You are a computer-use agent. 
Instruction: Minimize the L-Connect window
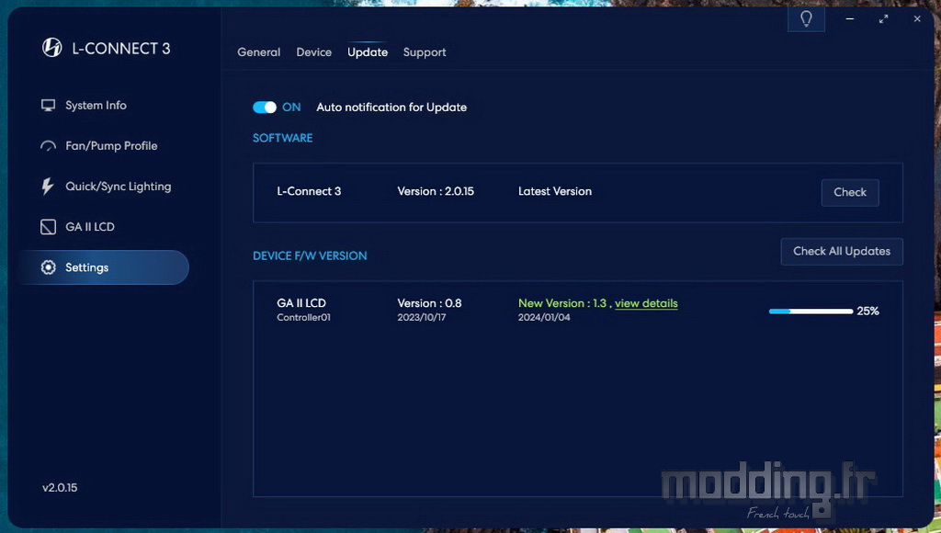click(850, 19)
